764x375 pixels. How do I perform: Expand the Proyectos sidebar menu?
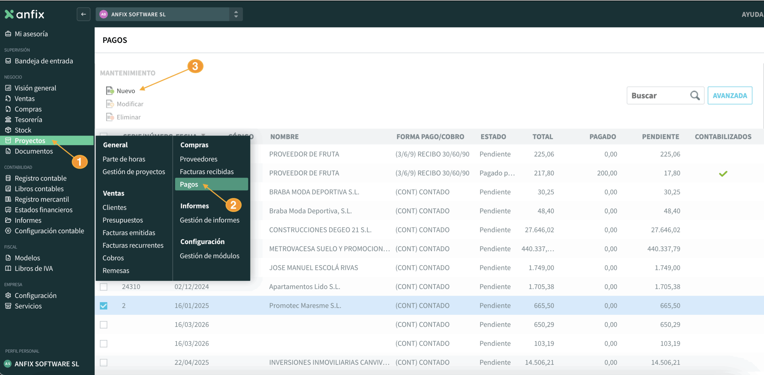(30, 141)
